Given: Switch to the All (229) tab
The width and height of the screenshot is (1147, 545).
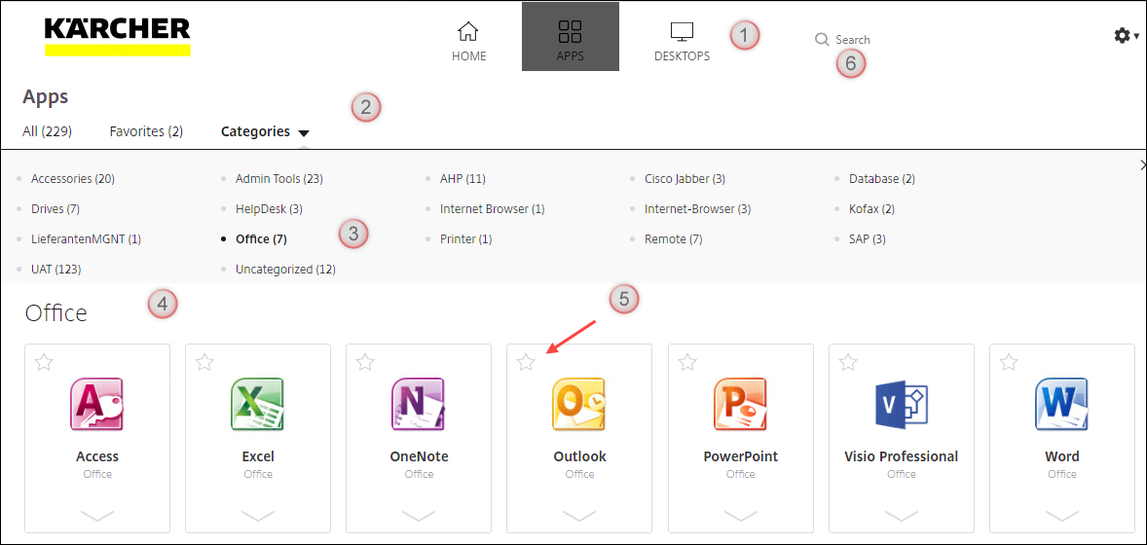Looking at the screenshot, I should pos(47,131).
